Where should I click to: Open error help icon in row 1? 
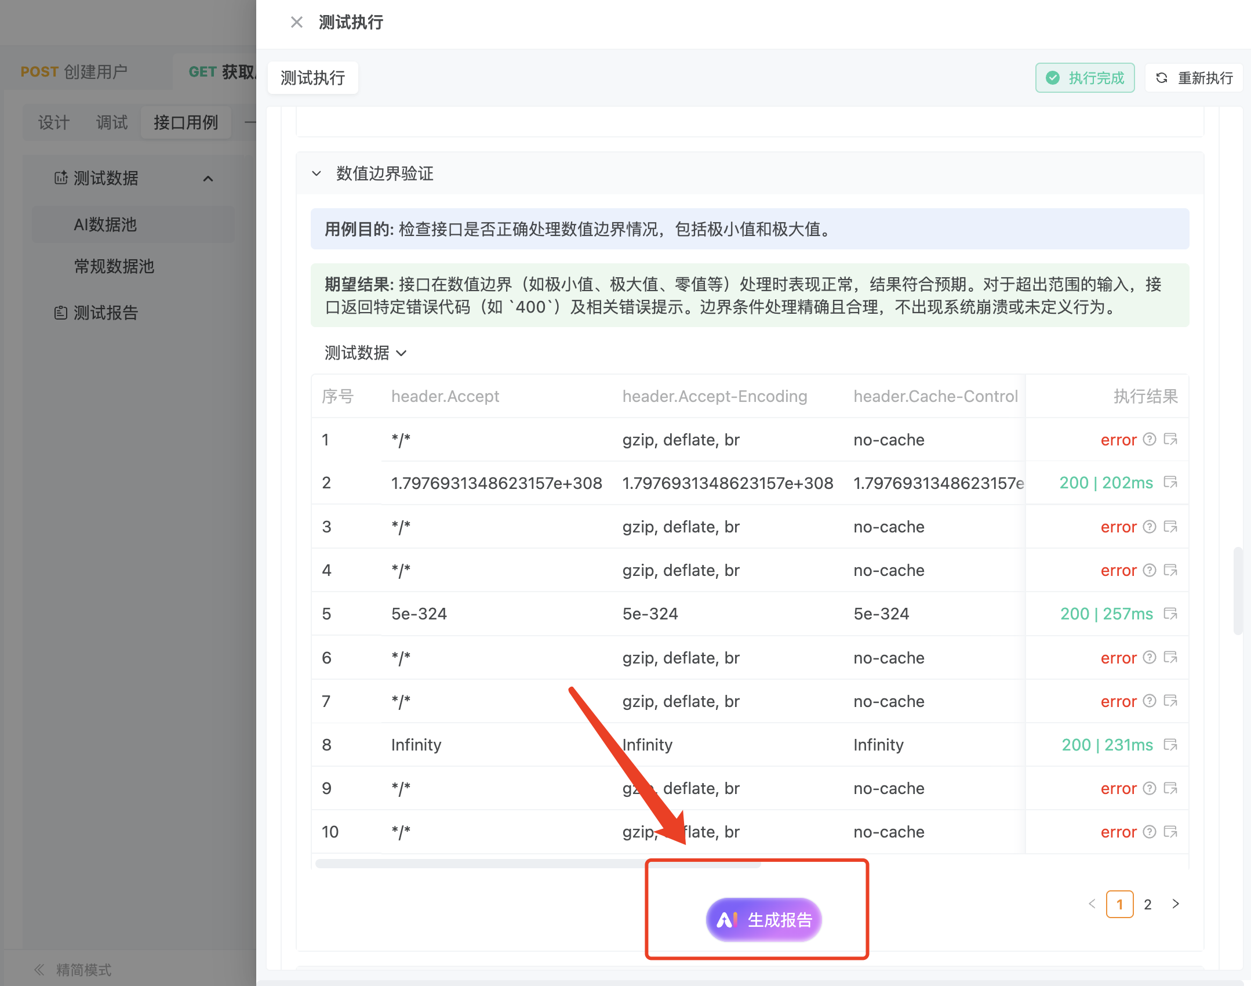coord(1150,440)
